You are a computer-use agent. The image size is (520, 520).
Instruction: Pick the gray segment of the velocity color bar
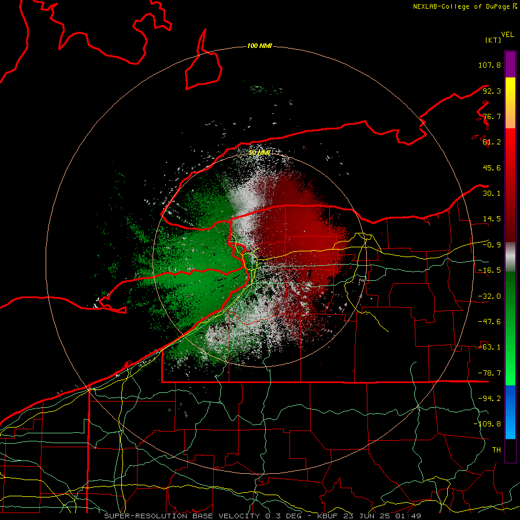[510, 257]
